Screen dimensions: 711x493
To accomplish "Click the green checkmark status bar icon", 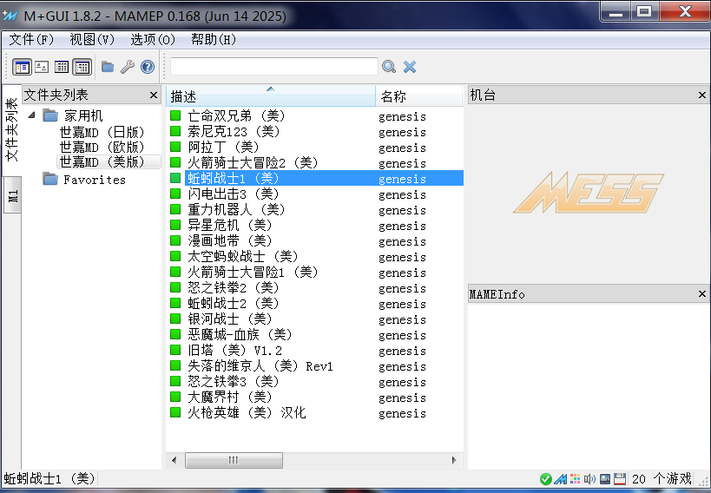I will [x=546, y=479].
